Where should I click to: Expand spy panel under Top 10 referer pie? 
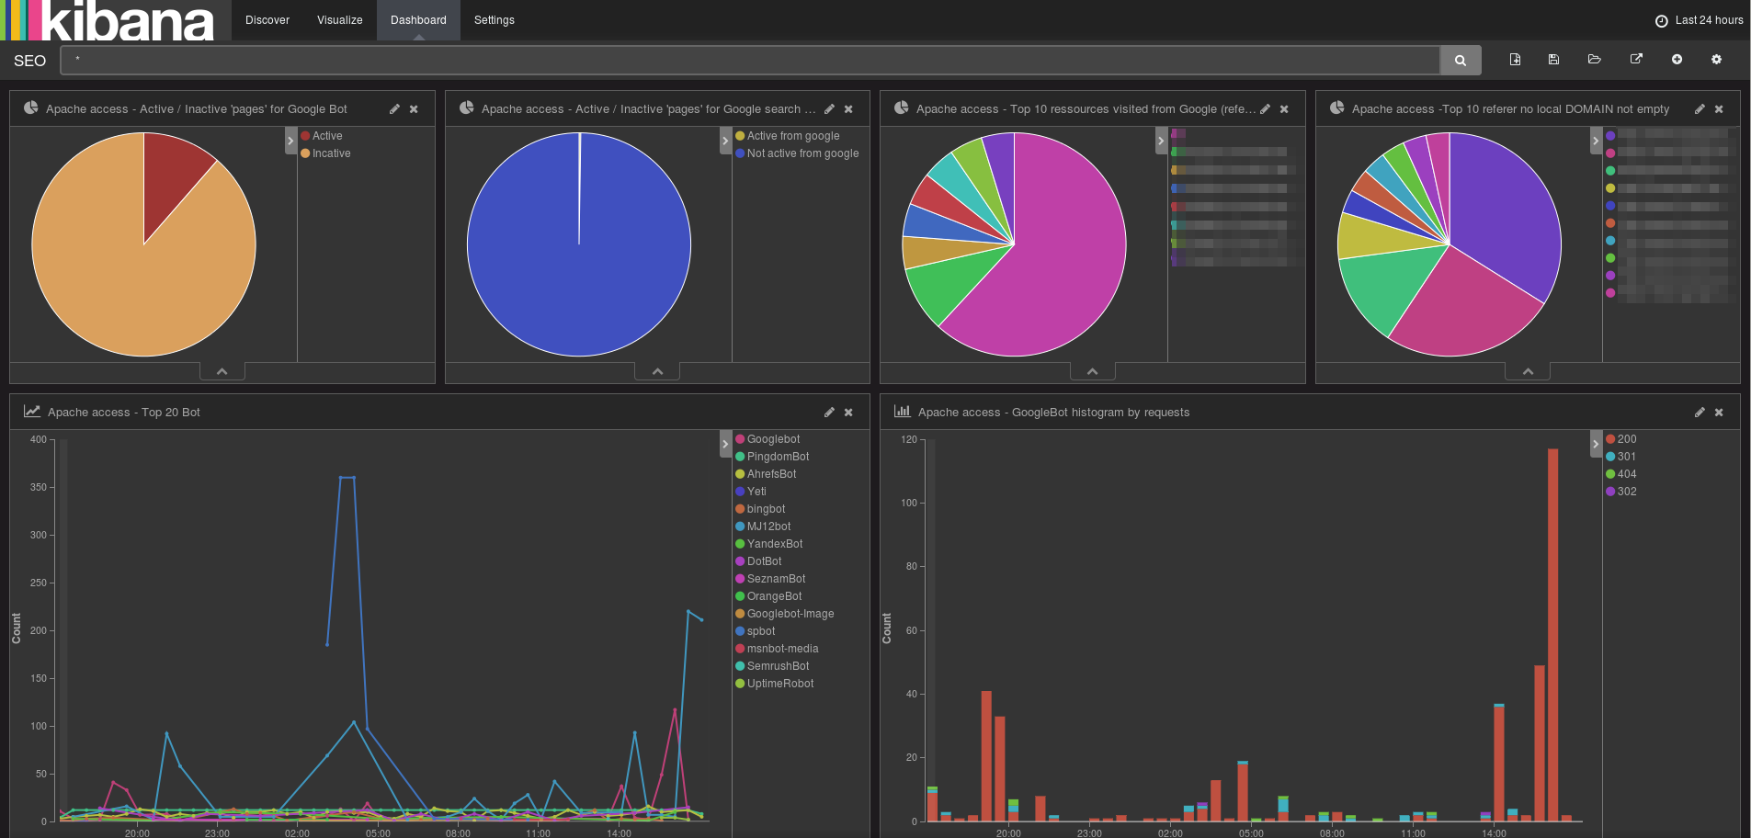point(1528,371)
